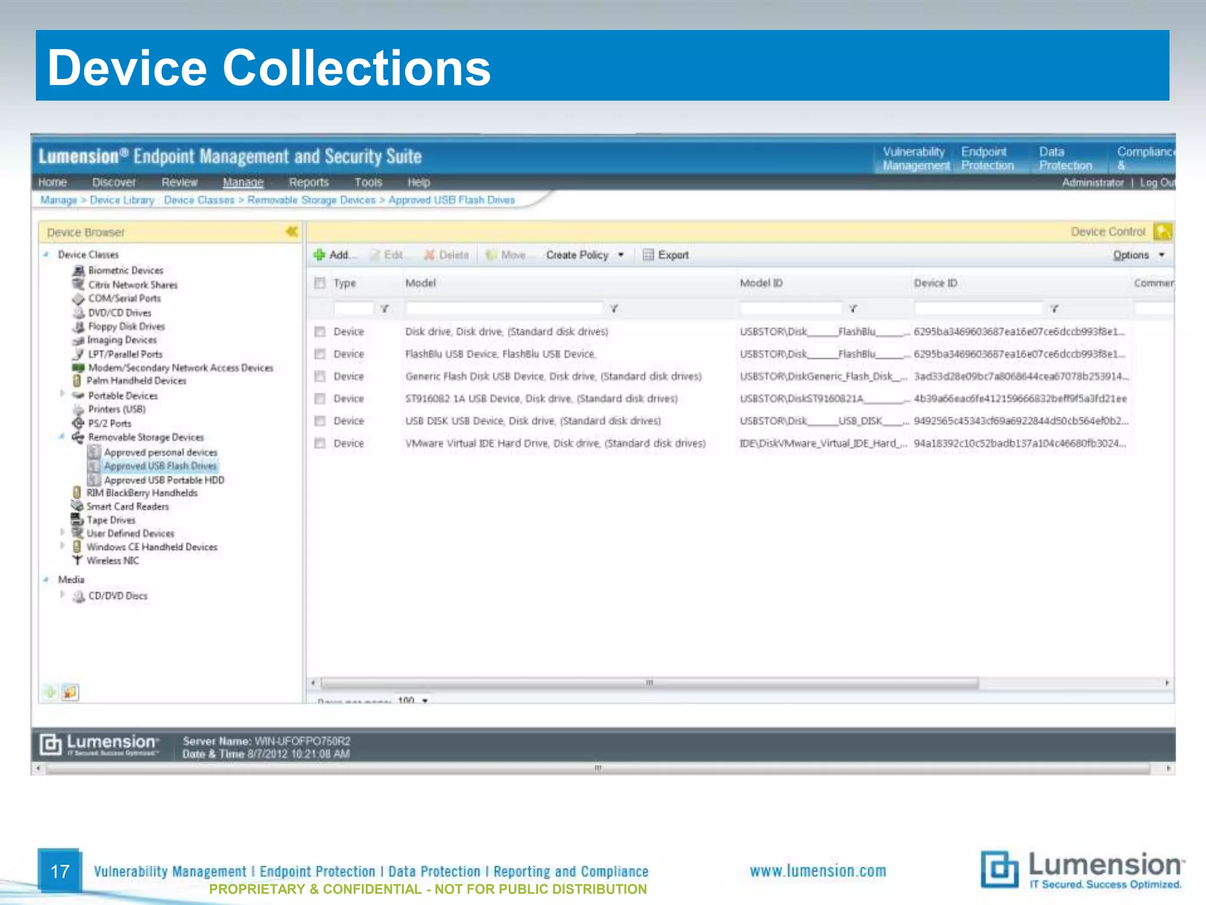1206x905 pixels.
Task: Click the Move toolbar icon
Action: click(x=491, y=255)
